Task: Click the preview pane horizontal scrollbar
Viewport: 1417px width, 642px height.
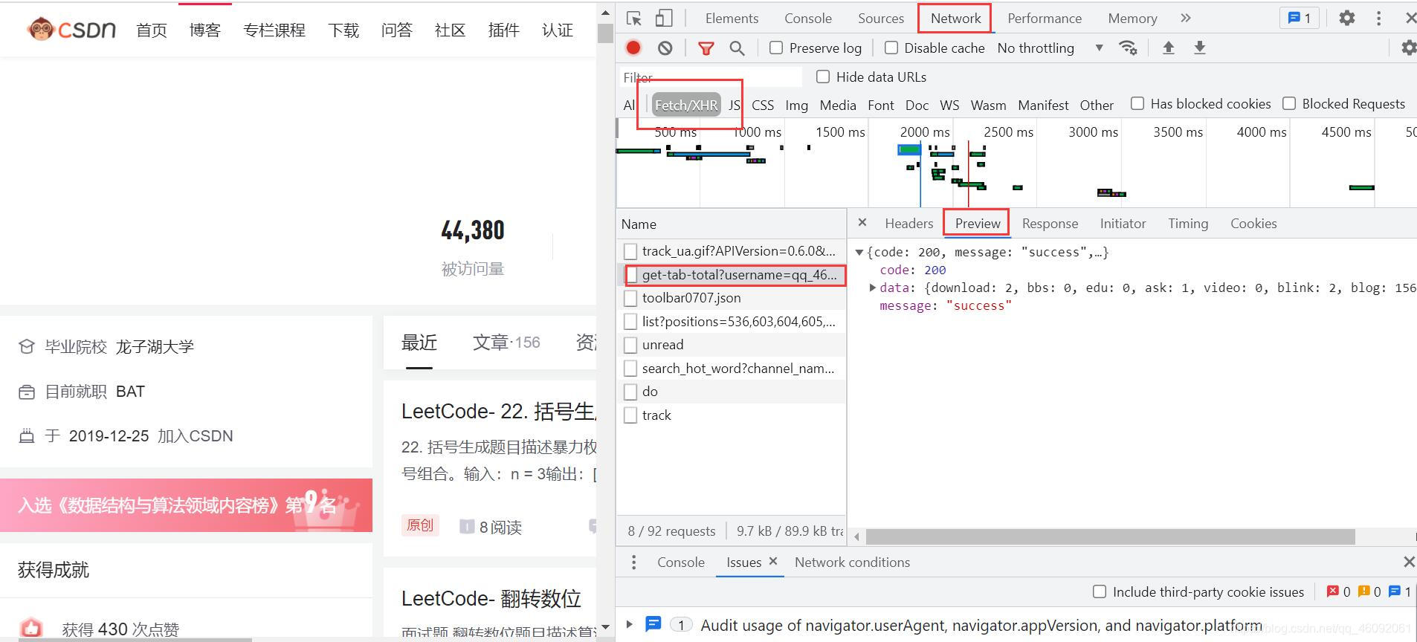Action: (1111, 536)
